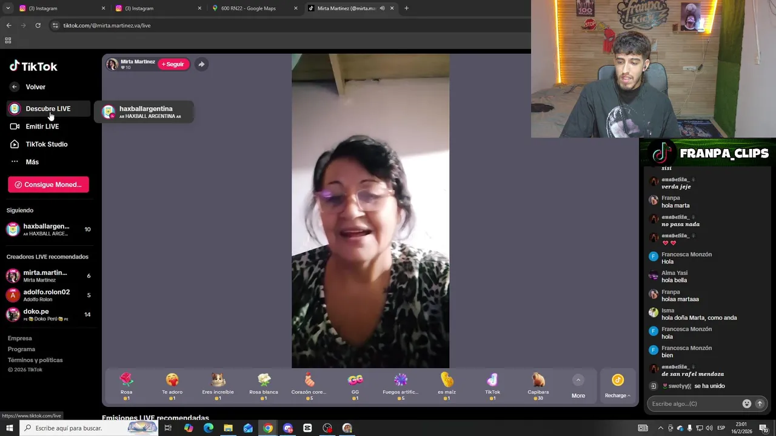Image resolution: width=776 pixels, height=436 pixels.
Task: Open the emoji picker in chat
Action: point(747,404)
